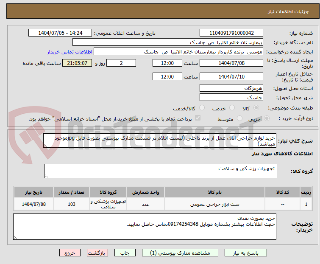Image resolution: width=320 pixels, height=264 pixels.
Task: Click the نام دستگاه خریدار field
Action: [x=168, y=42]
